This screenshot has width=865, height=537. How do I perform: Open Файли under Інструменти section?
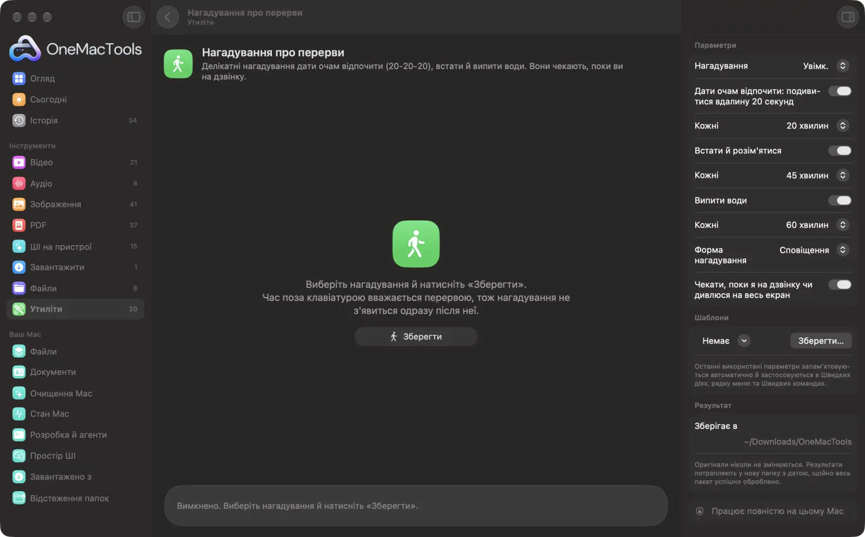click(76, 288)
